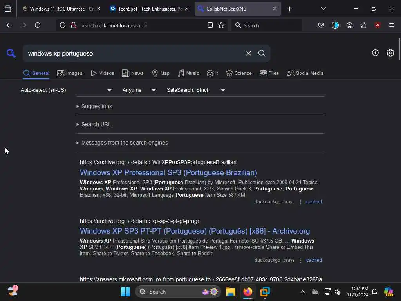This screenshot has height=301, width=401.
Task: List all tabs dropdown
Action: (323, 9)
